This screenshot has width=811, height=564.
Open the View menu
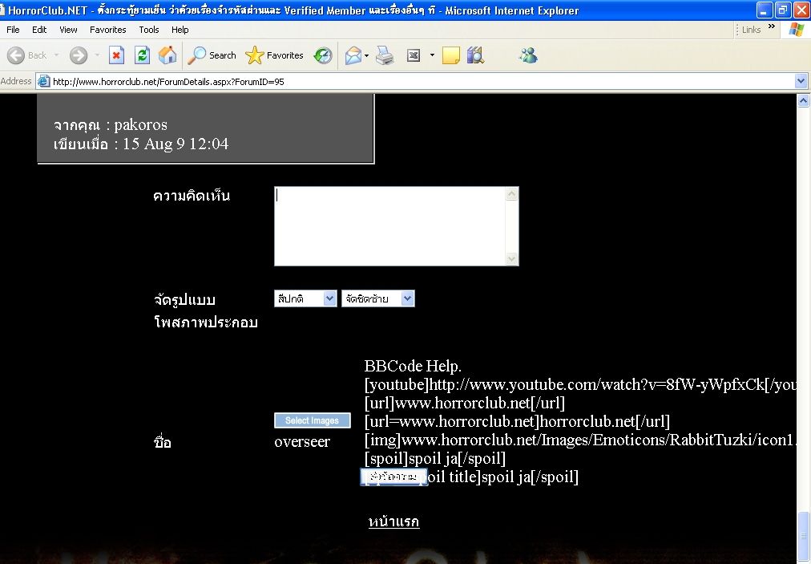pyautogui.click(x=68, y=30)
